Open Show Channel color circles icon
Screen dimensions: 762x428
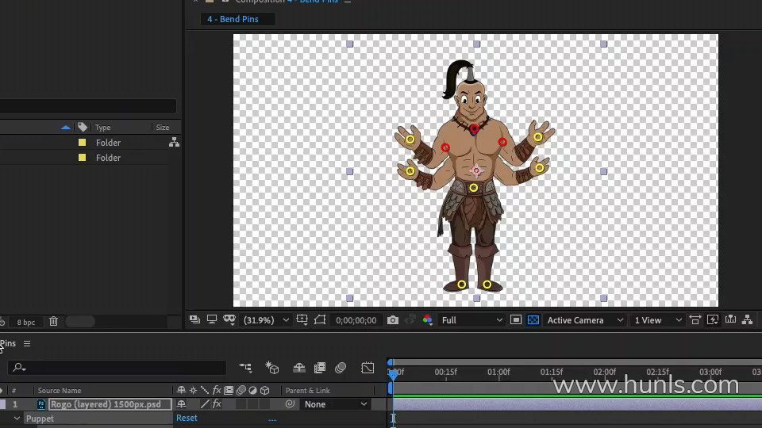tap(427, 319)
